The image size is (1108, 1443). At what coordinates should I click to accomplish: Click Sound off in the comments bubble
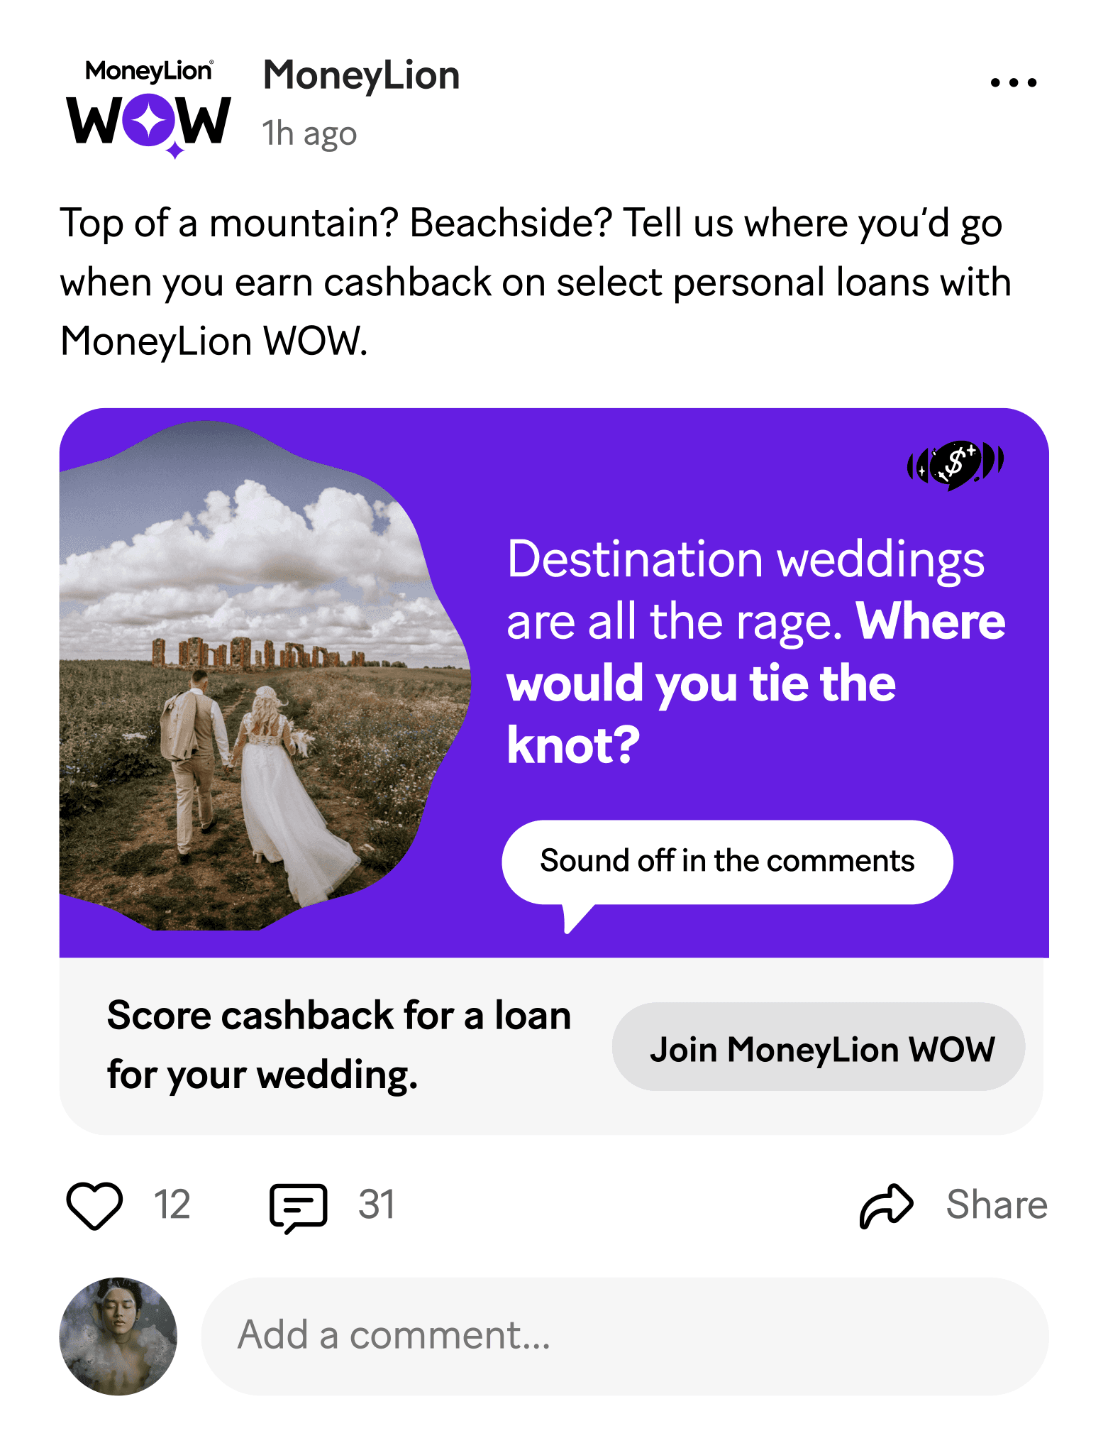(x=727, y=862)
